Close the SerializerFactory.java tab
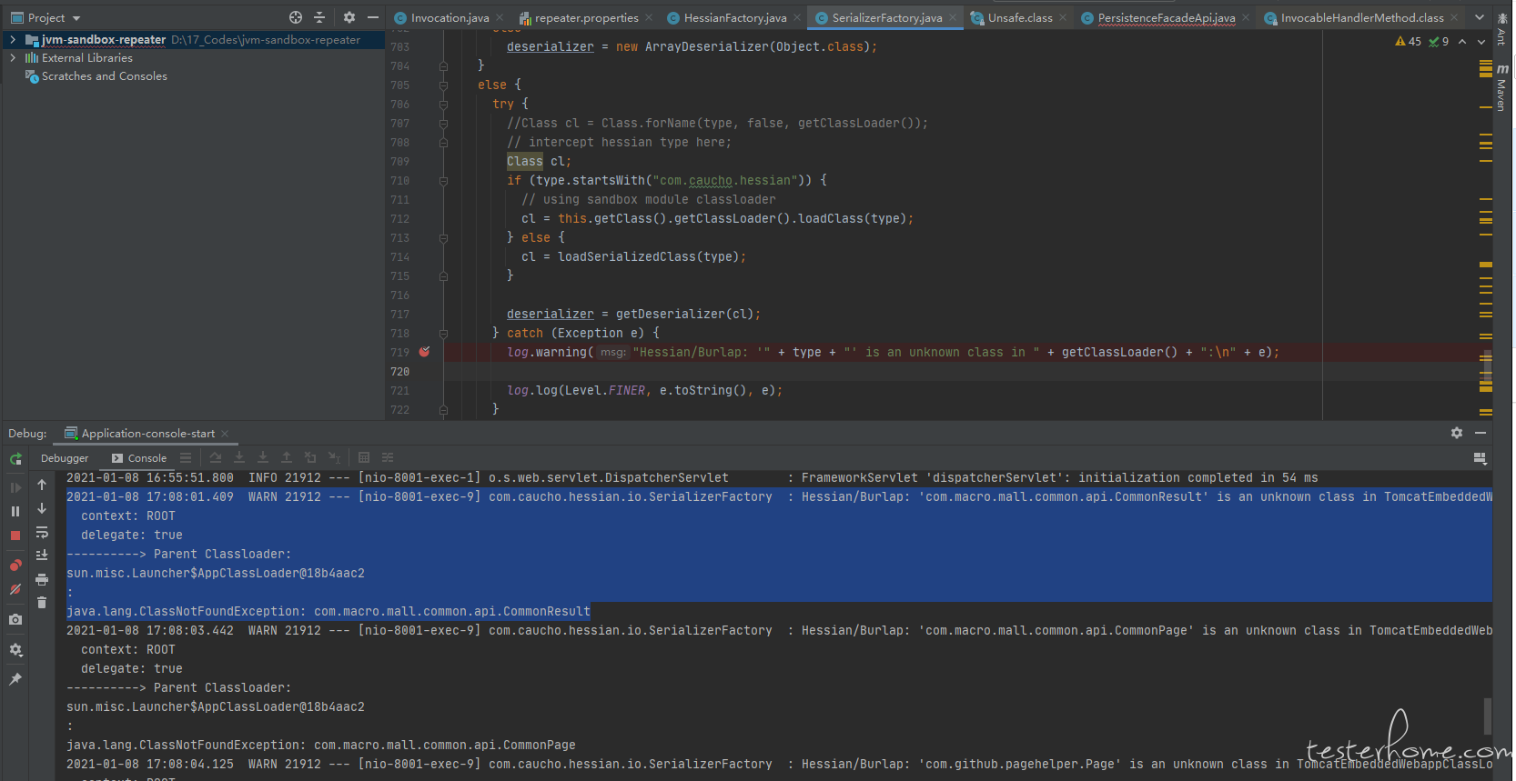The image size is (1516, 781). click(x=953, y=17)
